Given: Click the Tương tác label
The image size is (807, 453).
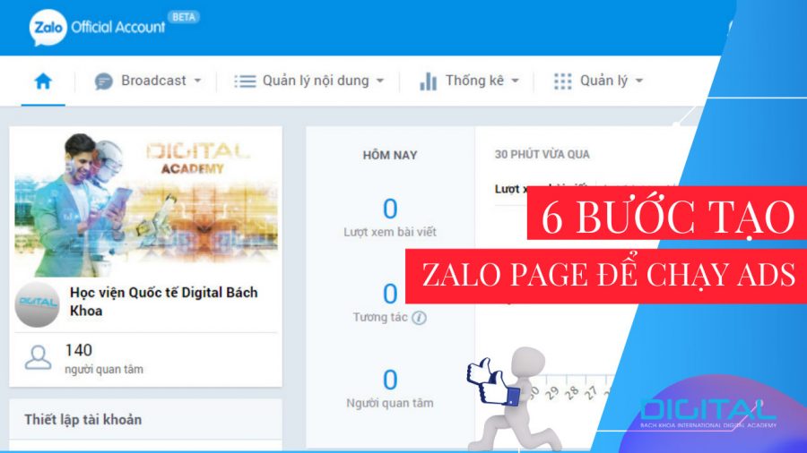Looking at the screenshot, I should point(380,318).
